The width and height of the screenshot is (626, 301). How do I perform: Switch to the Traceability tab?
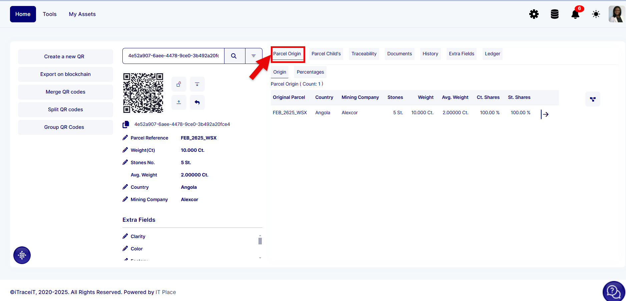[364, 54]
